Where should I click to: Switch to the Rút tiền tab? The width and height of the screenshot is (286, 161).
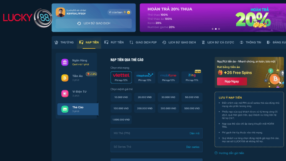pos(114,42)
